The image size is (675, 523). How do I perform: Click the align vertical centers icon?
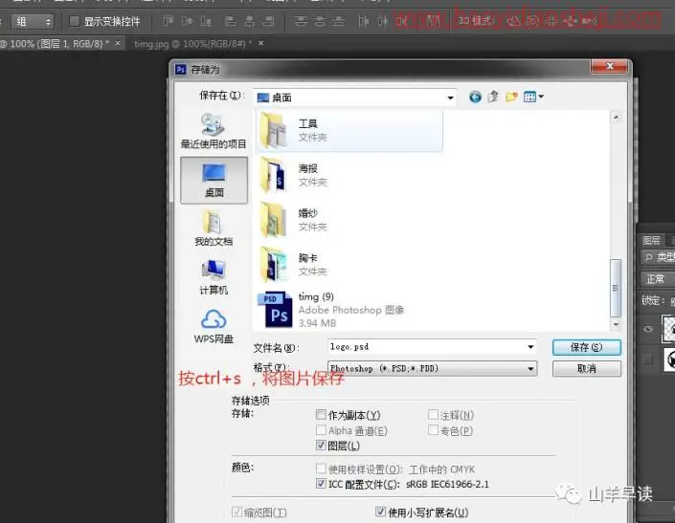click(187, 21)
